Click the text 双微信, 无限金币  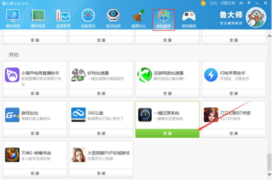pyautogui.click(x=234, y=79)
